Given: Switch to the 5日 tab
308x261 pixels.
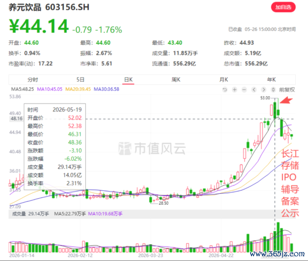Looking at the screenshot, I should tap(81, 79).
